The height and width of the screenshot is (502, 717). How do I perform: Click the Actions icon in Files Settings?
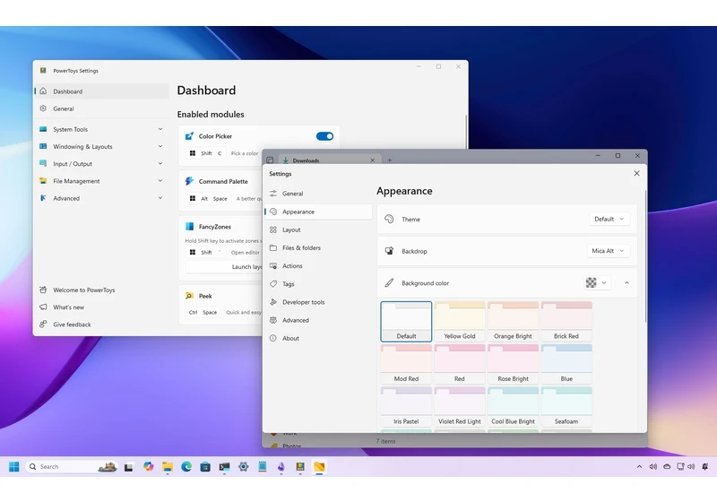tap(273, 265)
